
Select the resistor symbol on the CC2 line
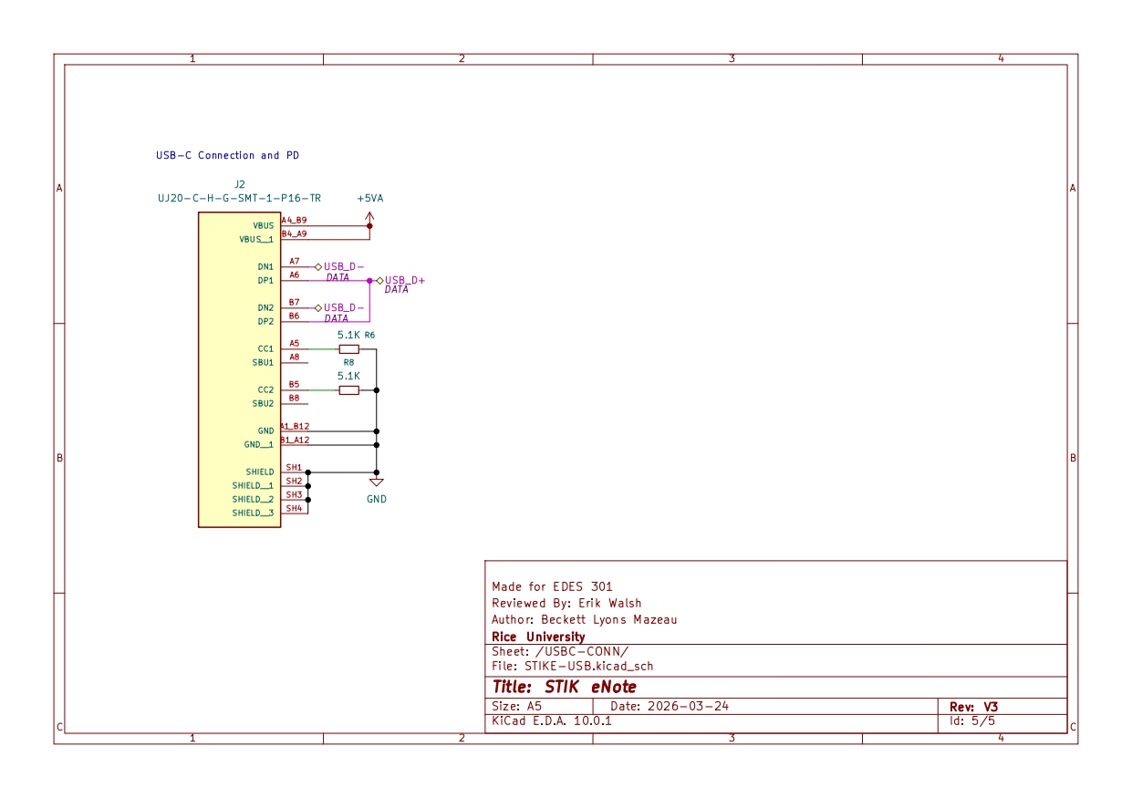tap(348, 389)
